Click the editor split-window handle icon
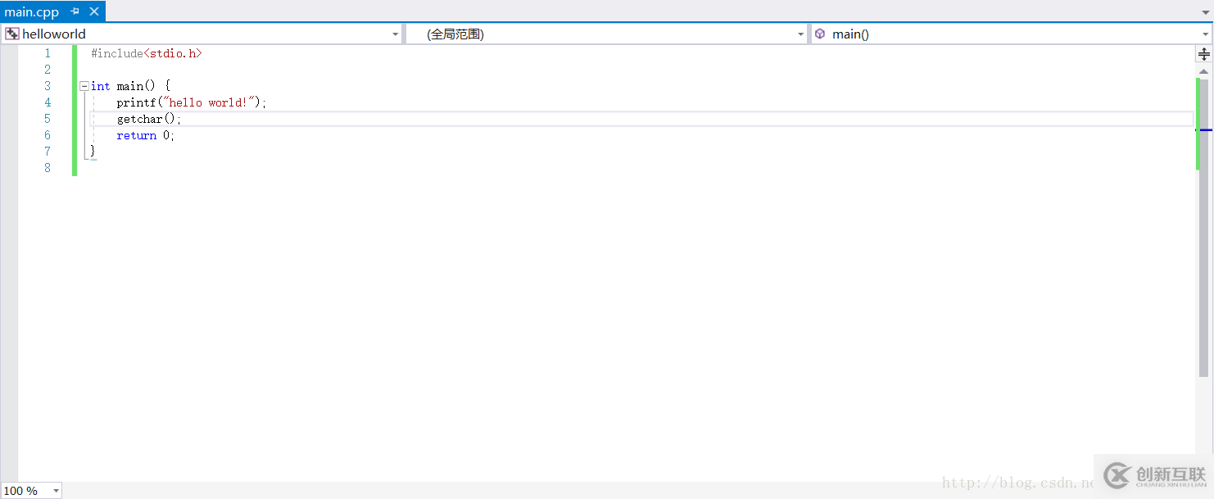This screenshot has height=499, width=1214. click(x=1204, y=54)
